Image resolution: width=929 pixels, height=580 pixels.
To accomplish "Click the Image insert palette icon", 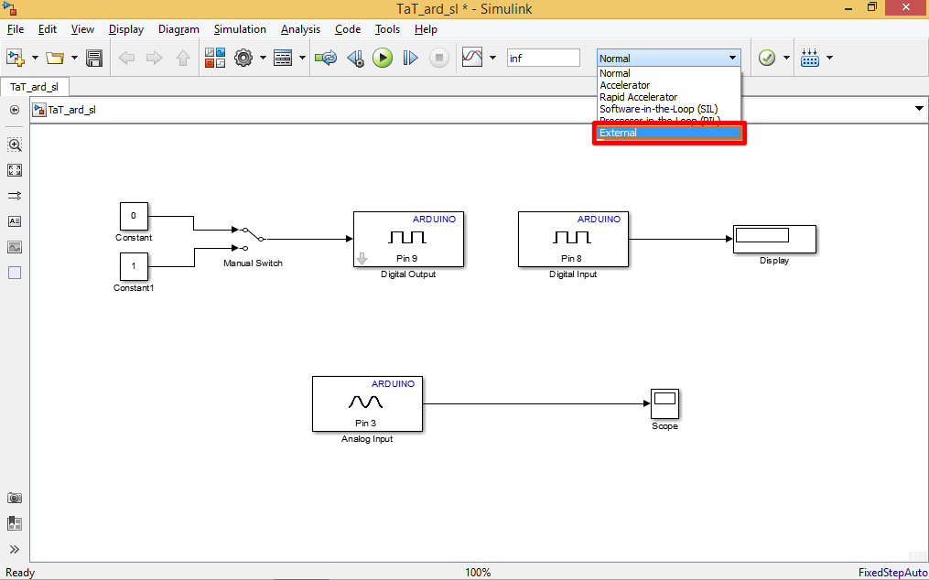I will pos(15,247).
